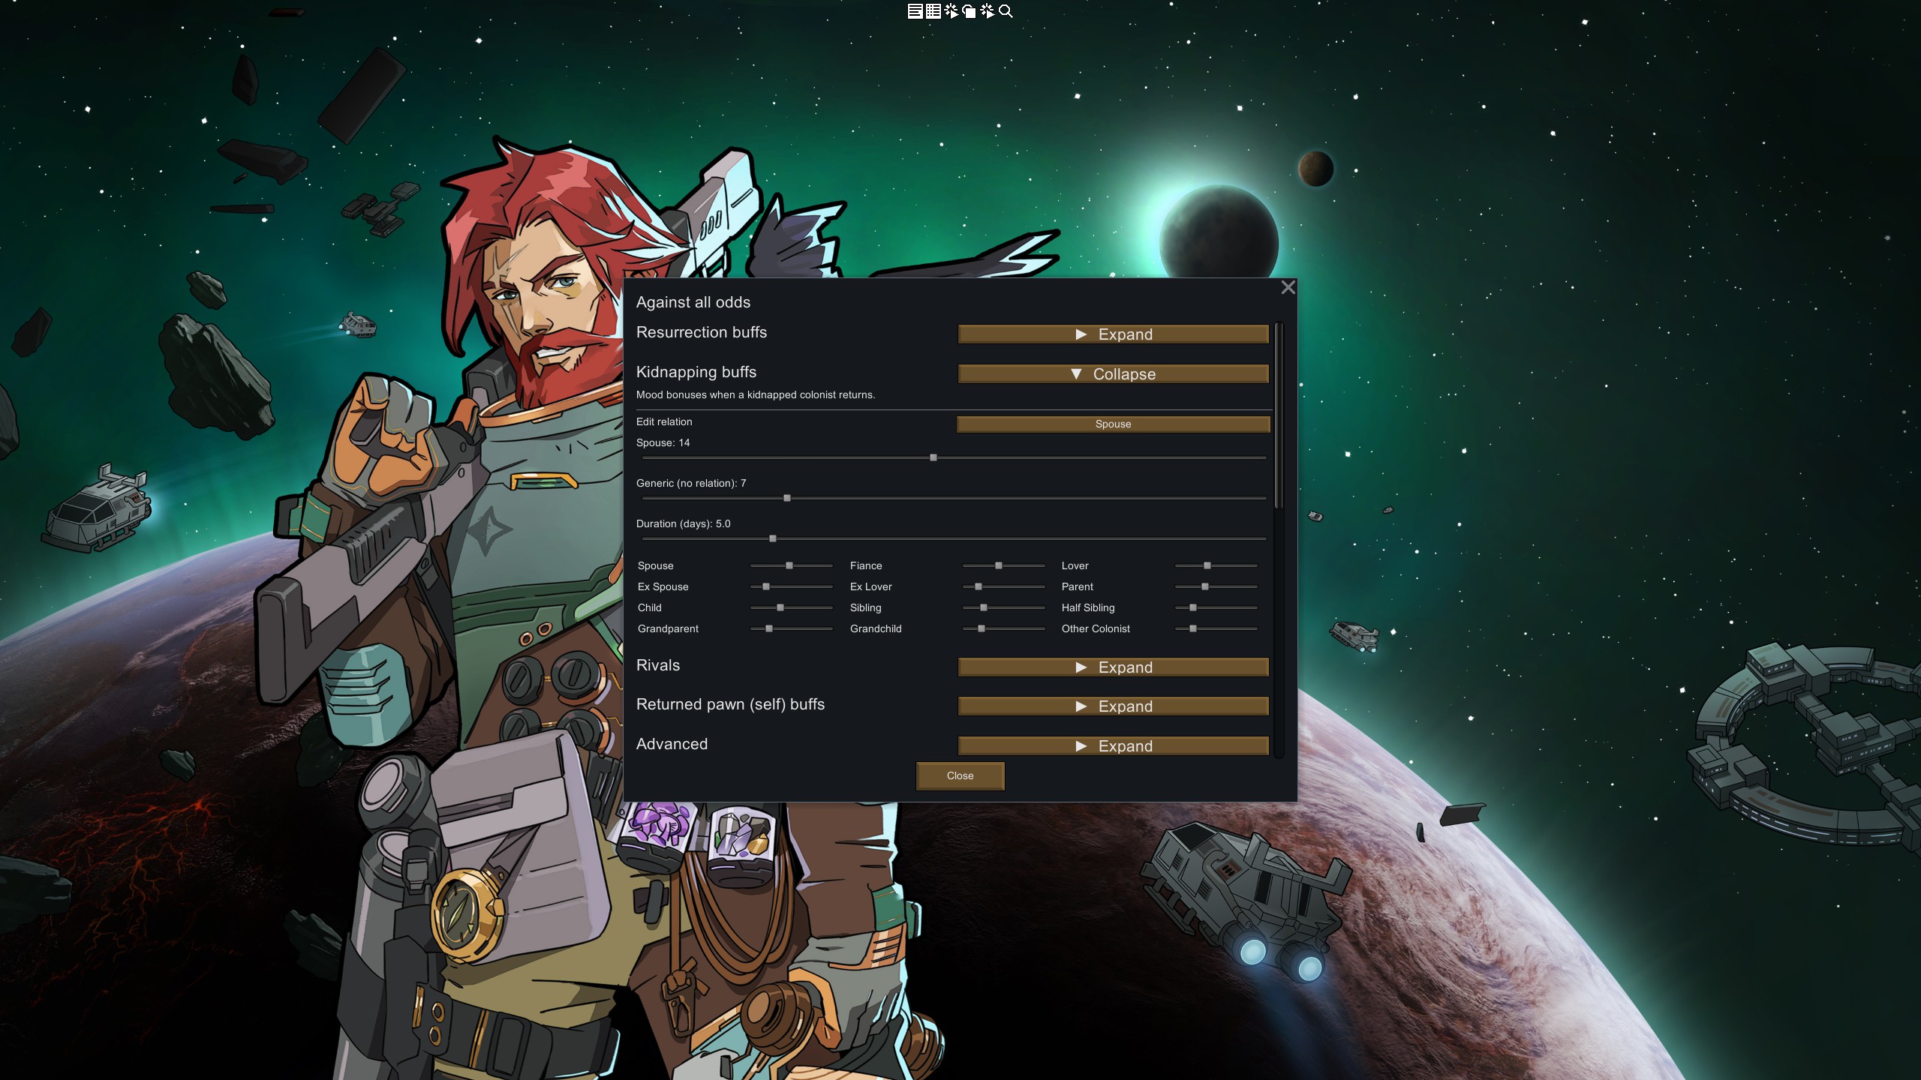This screenshot has width=1921, height=1080.
Task: Click the 'Duration (days): 5.0' label
Action: point(683,524)
